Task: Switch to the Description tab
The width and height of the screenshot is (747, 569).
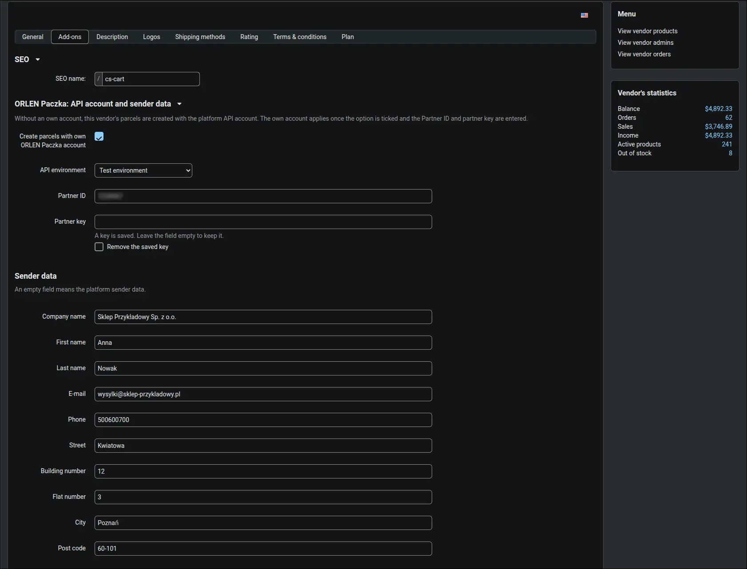Action: point(112,37)
